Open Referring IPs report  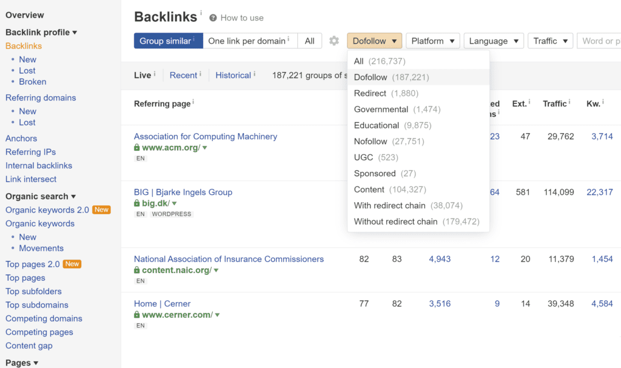pyautogui.click(x=30, y=152)
